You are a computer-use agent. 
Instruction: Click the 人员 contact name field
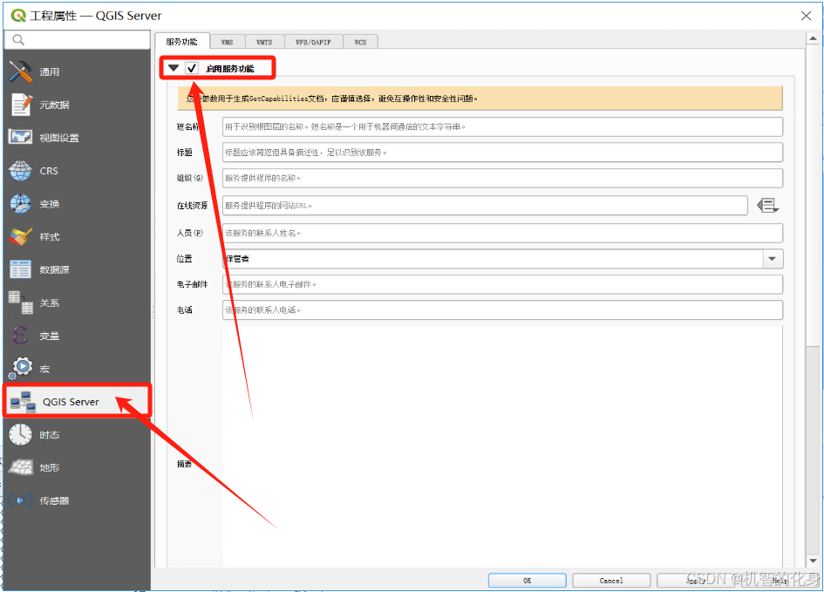503,233
